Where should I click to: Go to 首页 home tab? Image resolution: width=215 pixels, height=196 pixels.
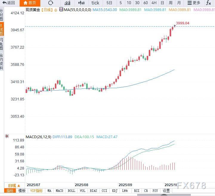coord(30,3)
